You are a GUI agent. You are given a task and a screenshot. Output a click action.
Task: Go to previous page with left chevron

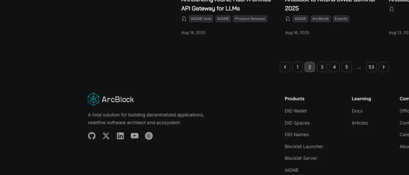click(x=285, y=67)
